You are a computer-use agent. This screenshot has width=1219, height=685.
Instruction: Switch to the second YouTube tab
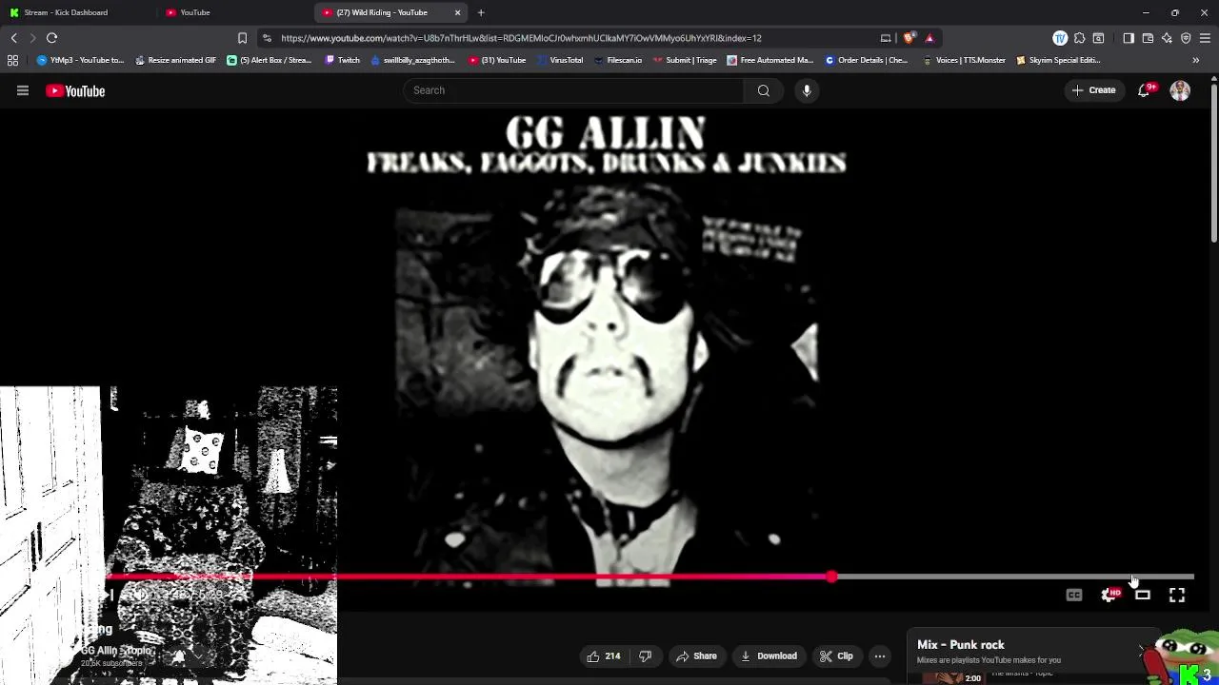point(233,12)
